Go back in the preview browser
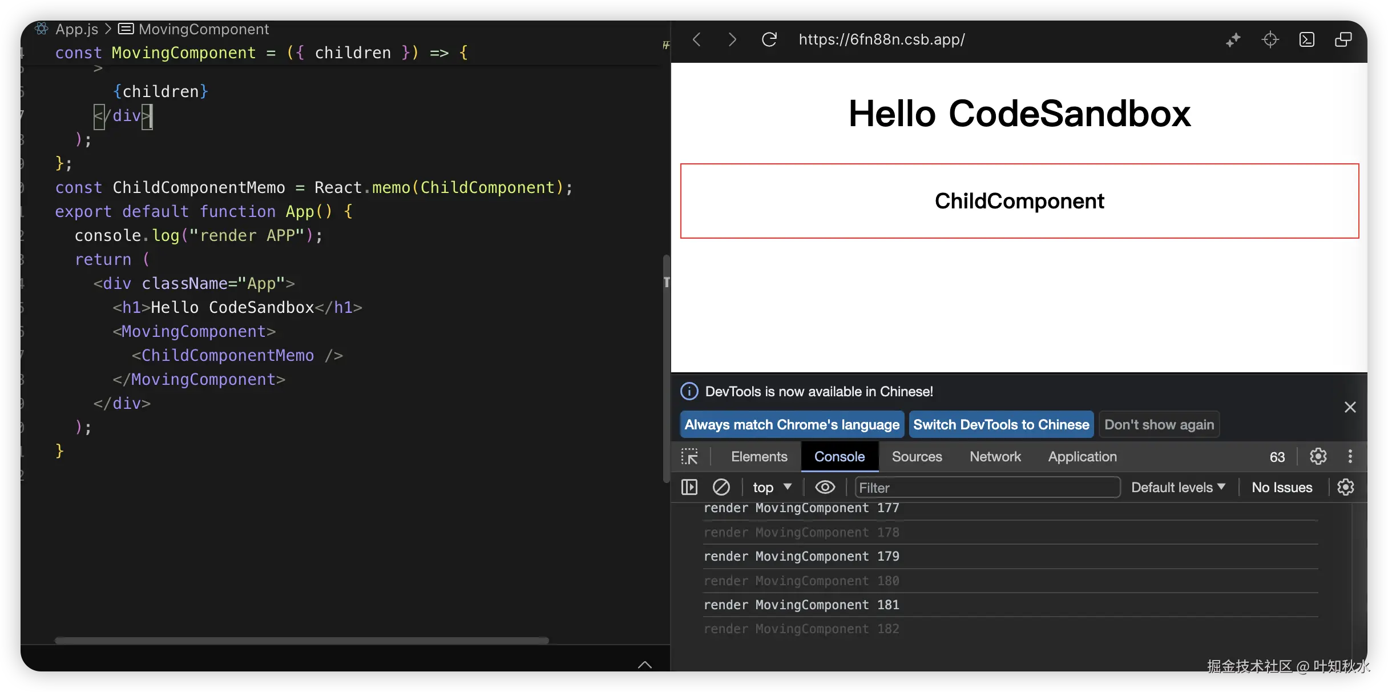 [x=696, y=39]
